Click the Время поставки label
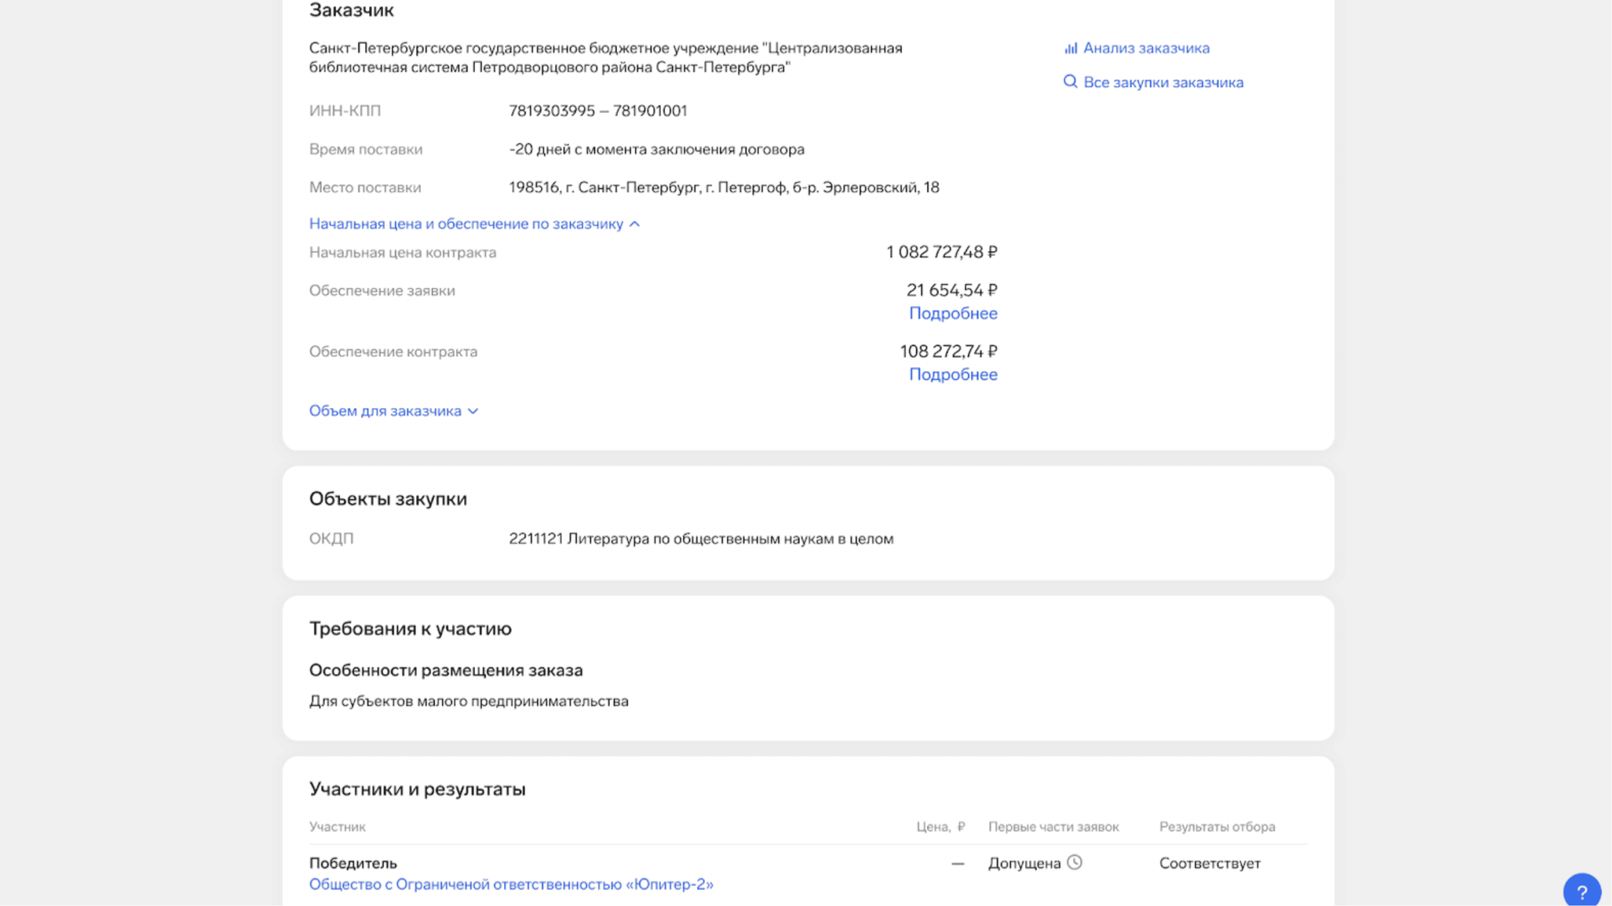 366,149
